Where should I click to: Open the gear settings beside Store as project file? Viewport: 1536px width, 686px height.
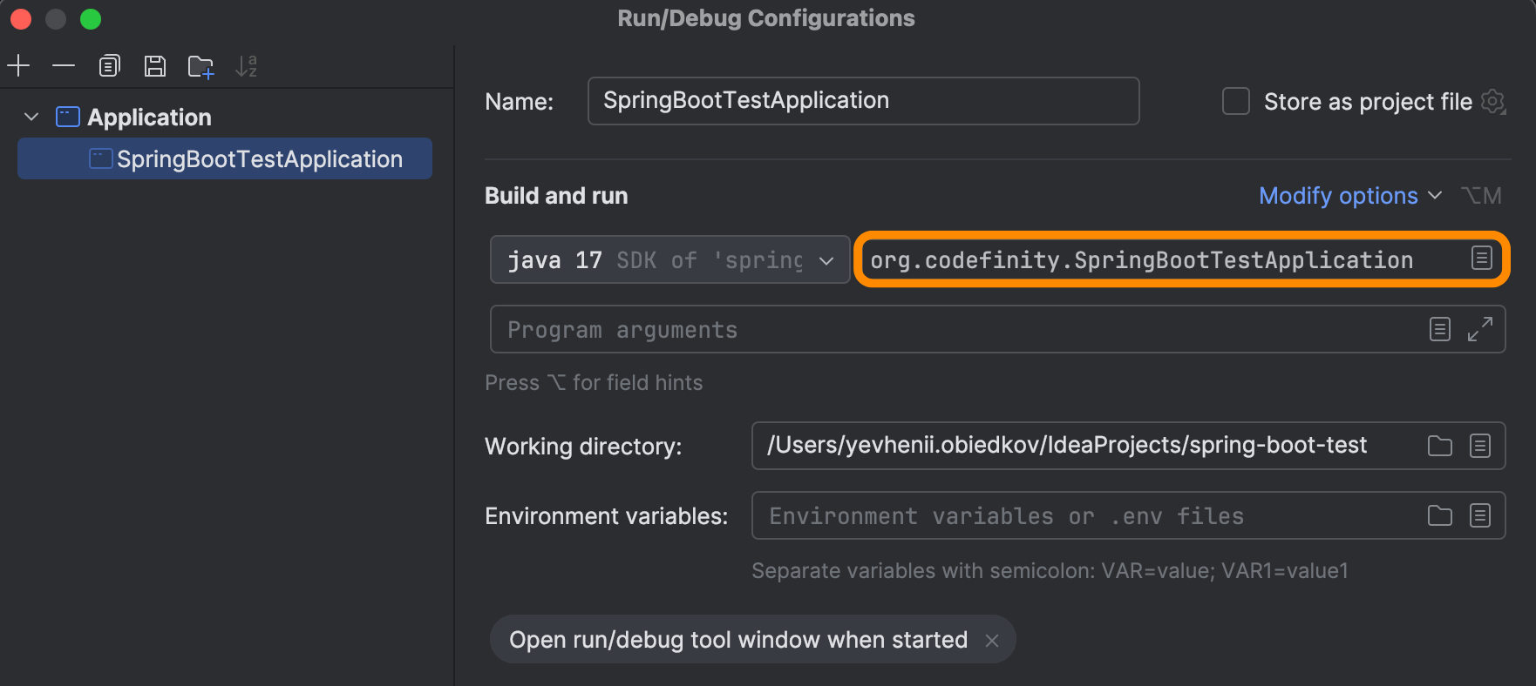1493,102
